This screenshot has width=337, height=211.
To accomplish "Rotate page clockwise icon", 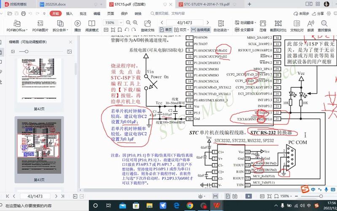I will [133, 30].
